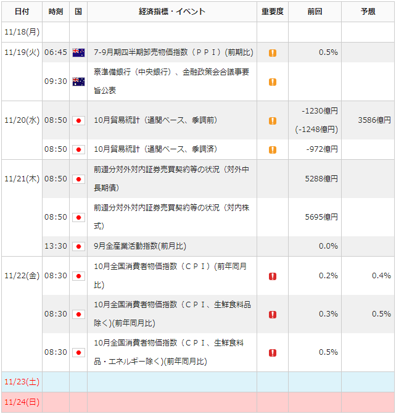396x414 pixels.
Task: Click orange importance icon for 貿易統計 季調前
Action: pos(273,121)
